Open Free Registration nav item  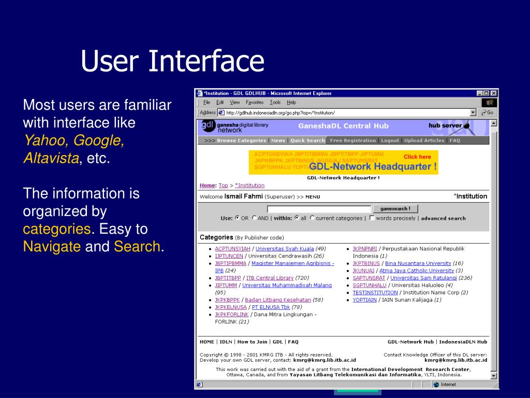(x=353, y=140)
